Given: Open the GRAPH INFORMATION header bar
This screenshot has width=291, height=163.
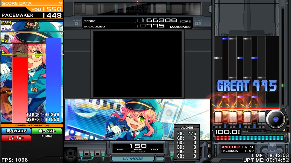Looking at the screenshot, I should 32,126.
